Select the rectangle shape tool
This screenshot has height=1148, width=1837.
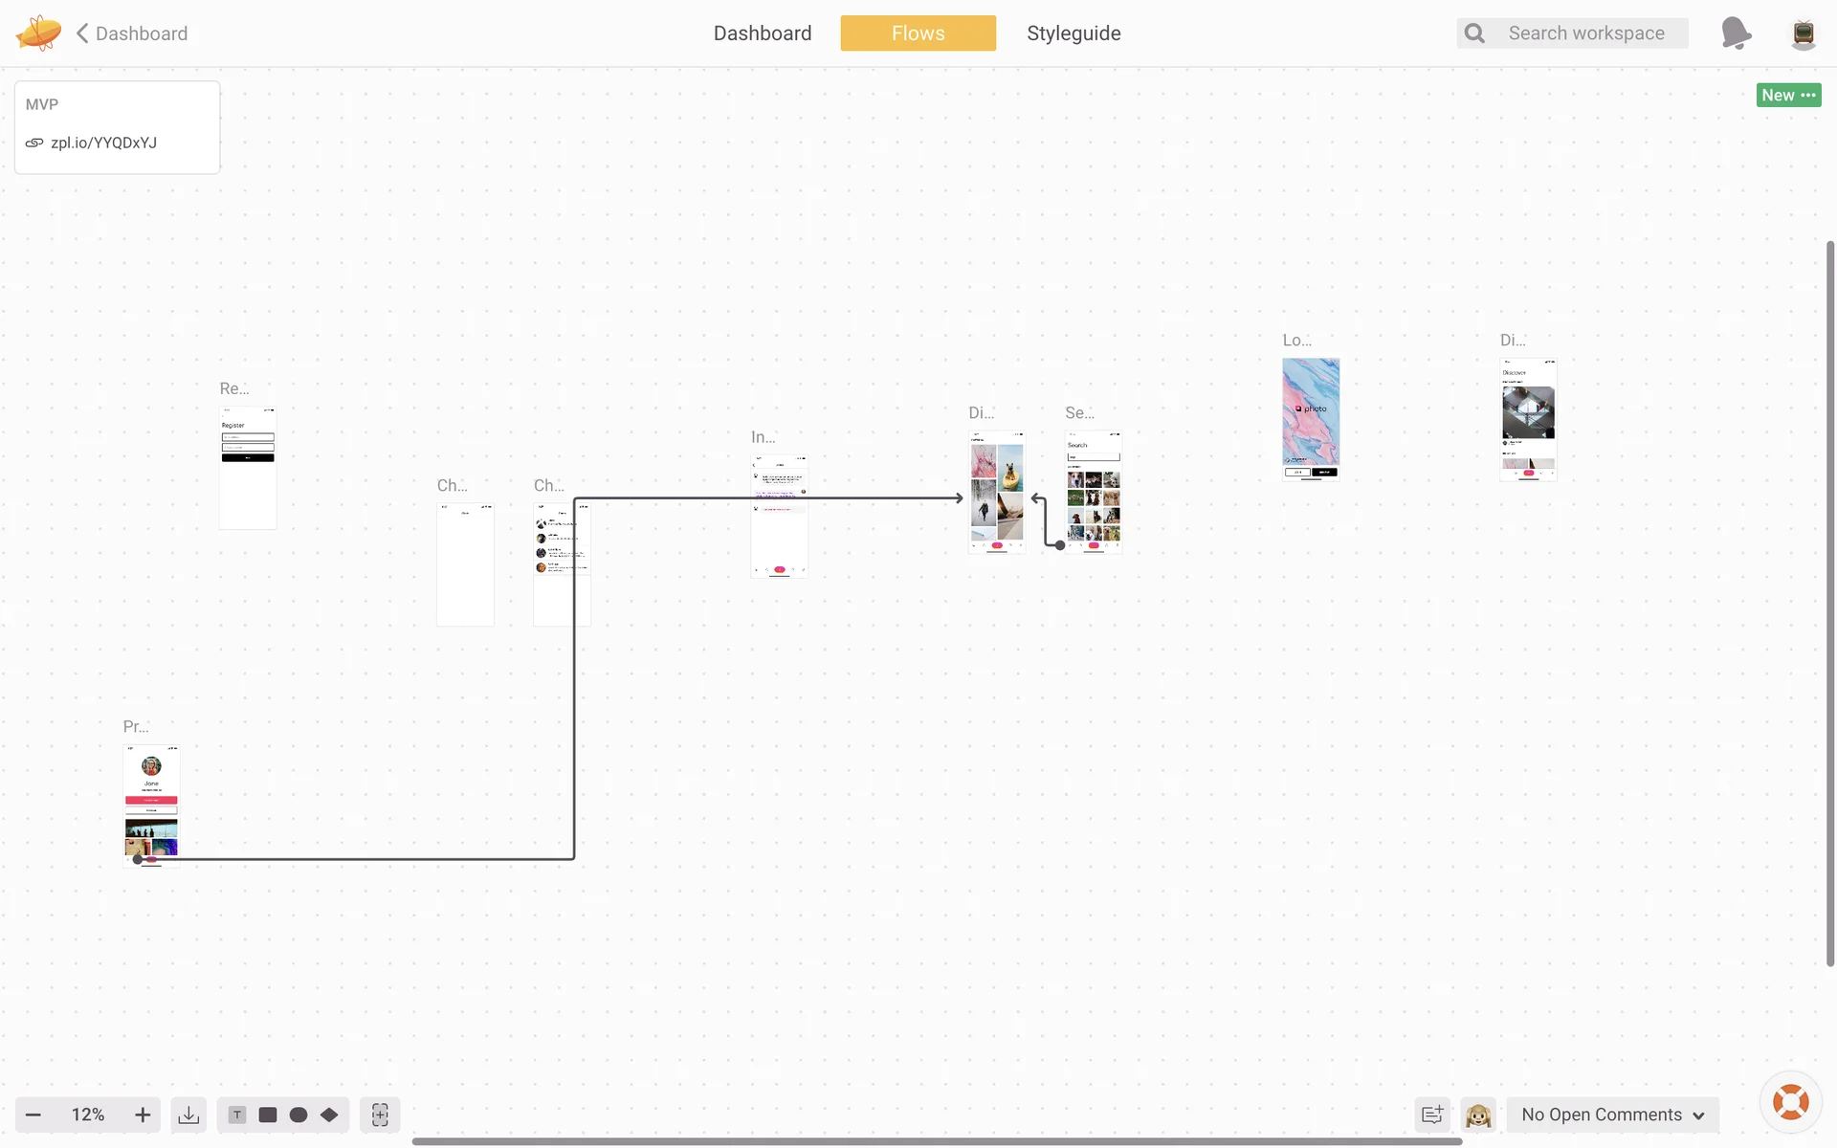tap(268, 1115)
